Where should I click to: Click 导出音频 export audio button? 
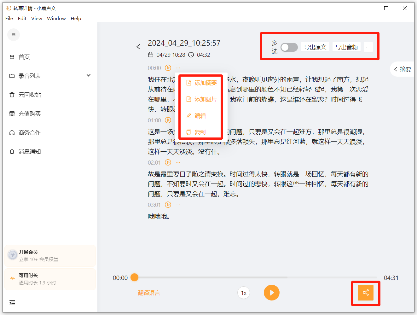(x=347, y=47)
